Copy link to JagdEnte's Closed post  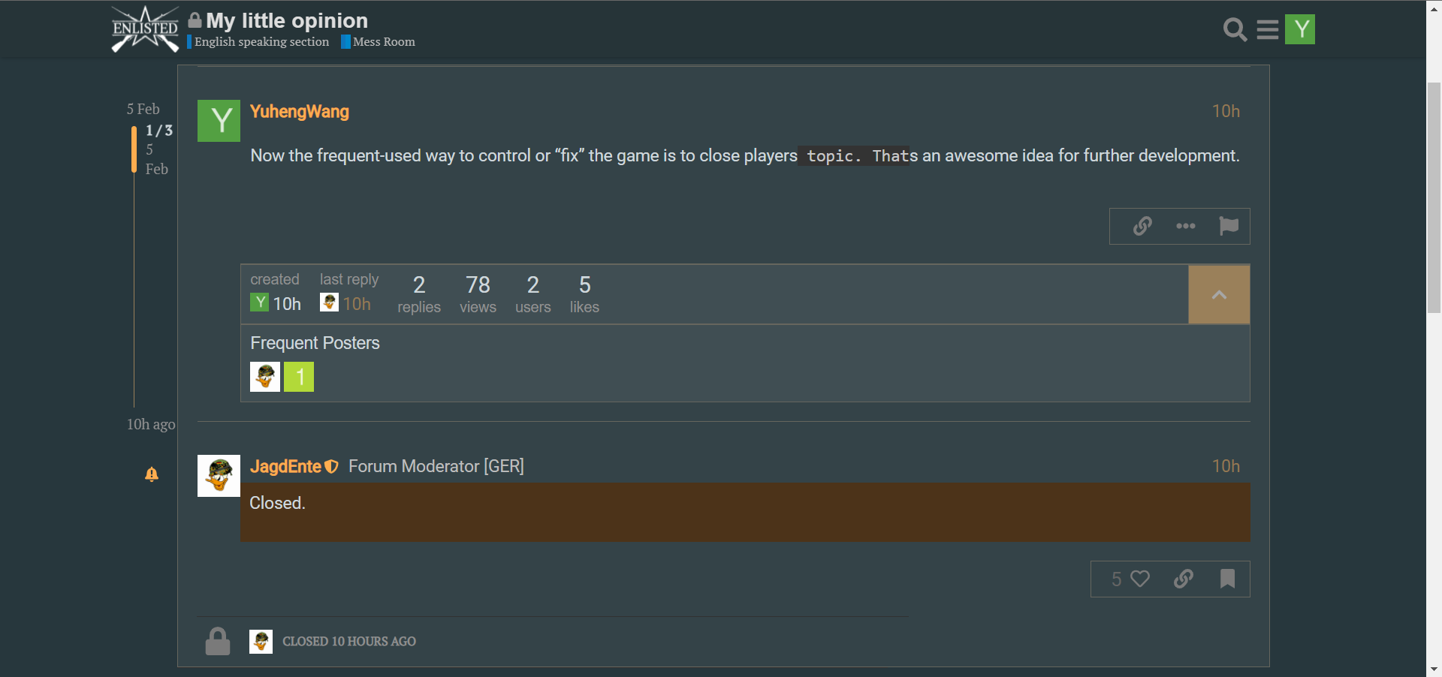[x=1184, y=579]
